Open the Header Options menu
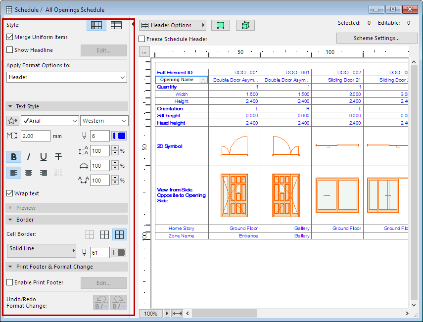Viewport: 423px width, 322px height. tap(172, 25)
